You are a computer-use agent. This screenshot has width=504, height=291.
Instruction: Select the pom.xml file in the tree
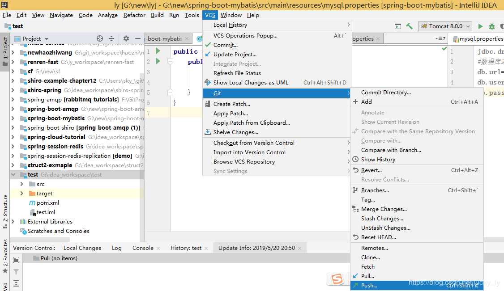point(48,203)
